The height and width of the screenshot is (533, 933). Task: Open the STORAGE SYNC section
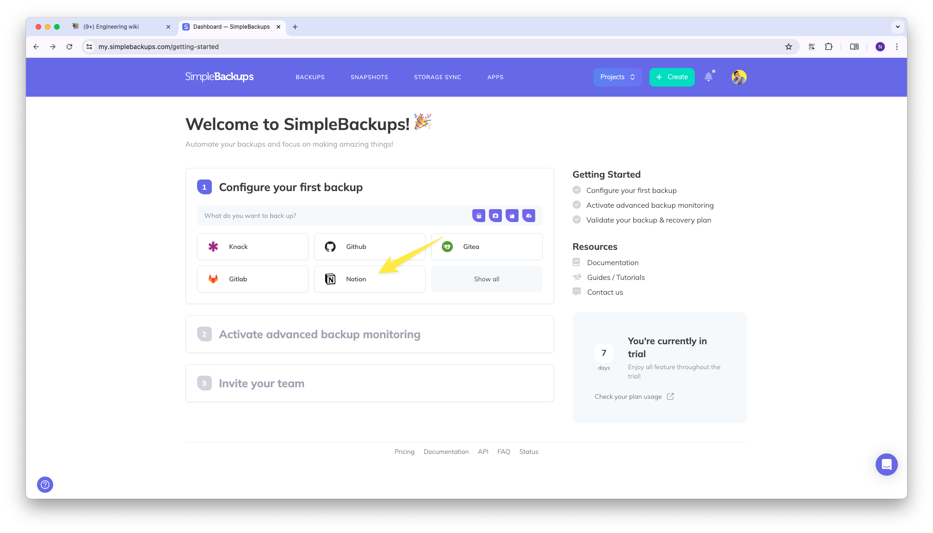(x=437, y=77)
